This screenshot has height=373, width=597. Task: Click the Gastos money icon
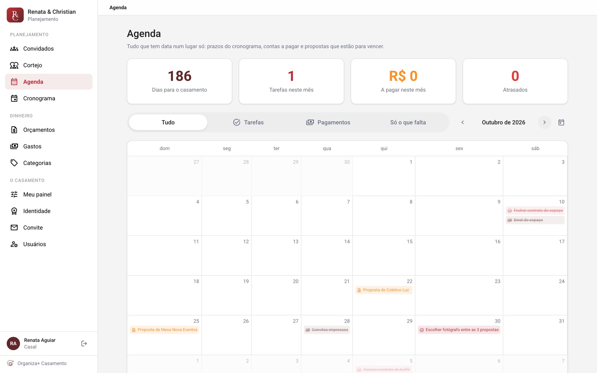(14, 146)
